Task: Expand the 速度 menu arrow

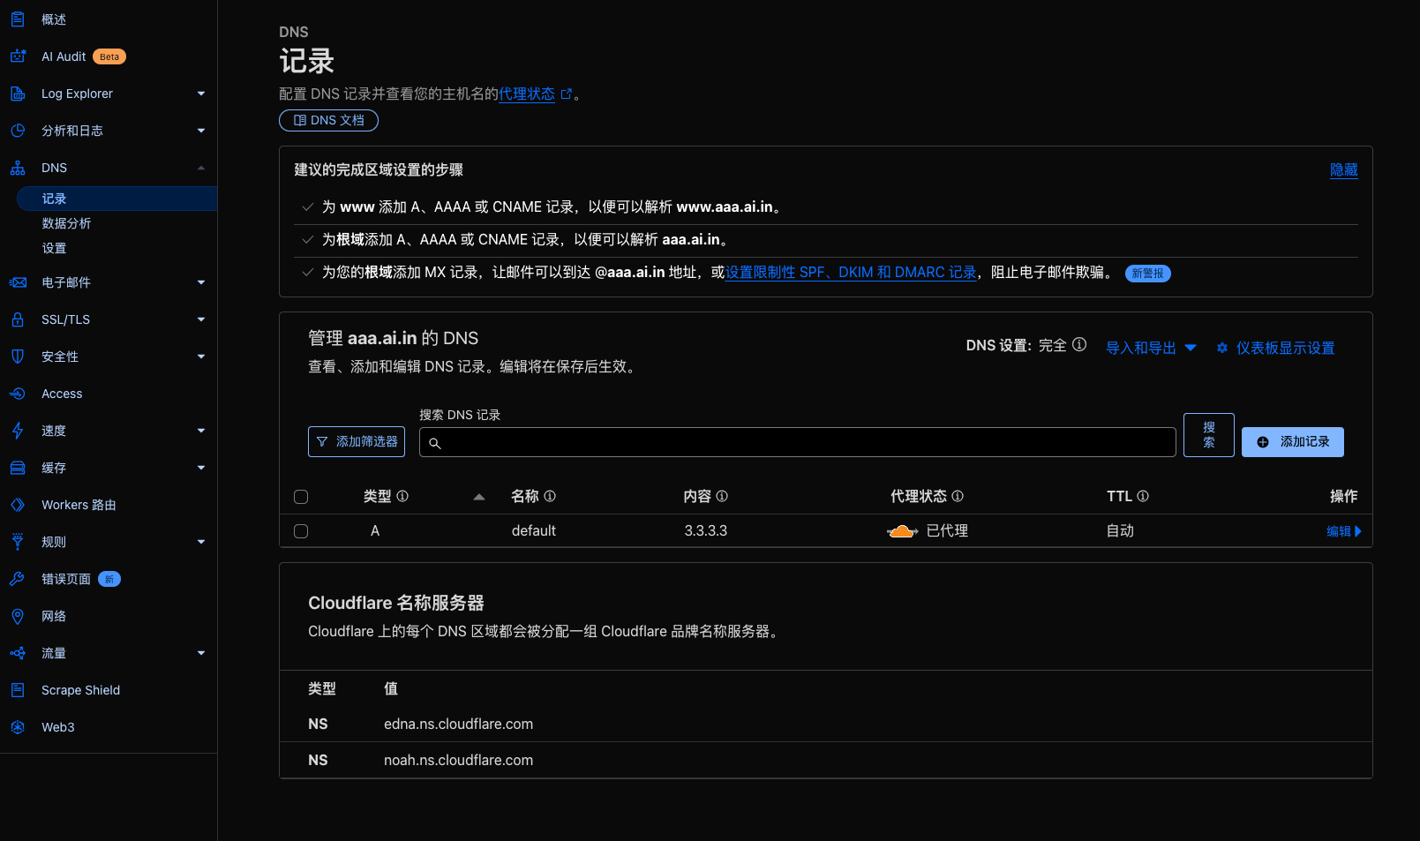Action: pyautogui.click(x=201, y=431)
